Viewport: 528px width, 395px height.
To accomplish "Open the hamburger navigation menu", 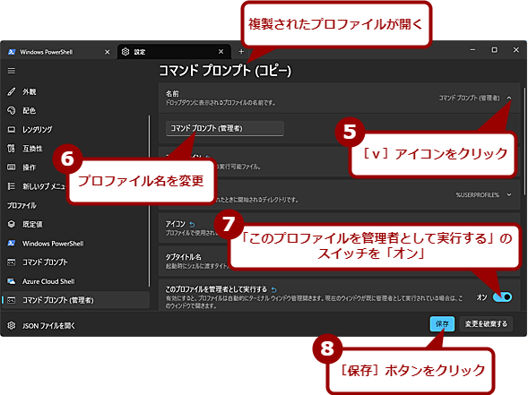I will 12,71.
